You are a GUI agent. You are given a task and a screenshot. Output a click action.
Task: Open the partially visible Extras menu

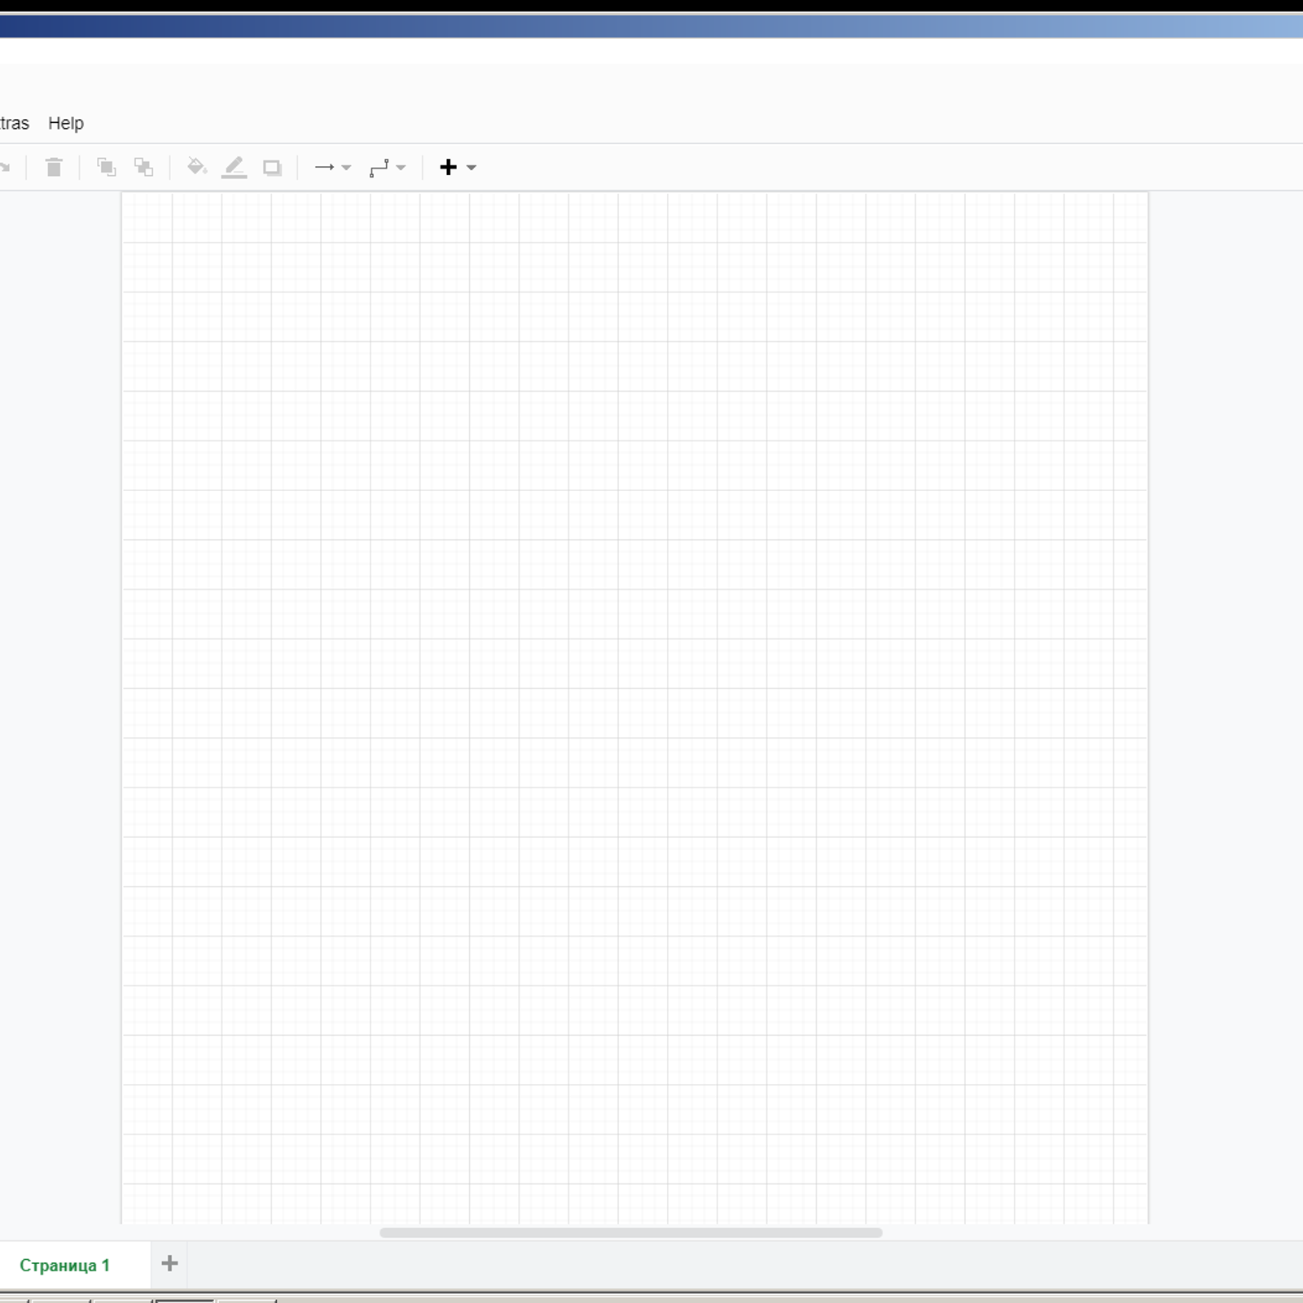14,123
